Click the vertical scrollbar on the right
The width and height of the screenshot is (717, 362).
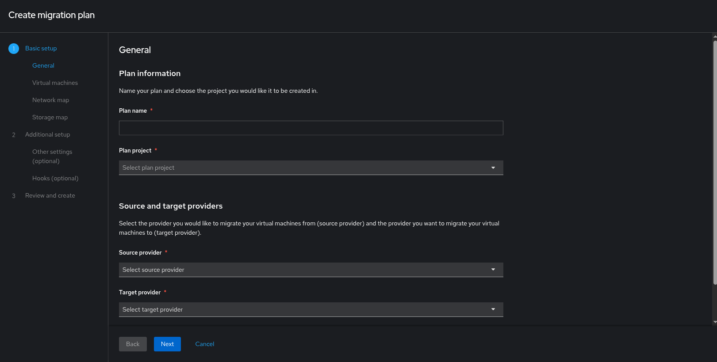[x=715, y=164]
